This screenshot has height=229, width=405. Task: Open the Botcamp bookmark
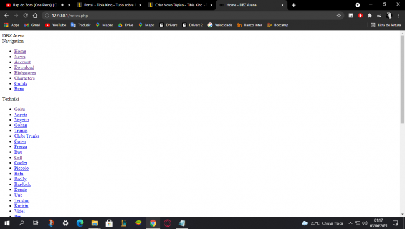[278, 25]
